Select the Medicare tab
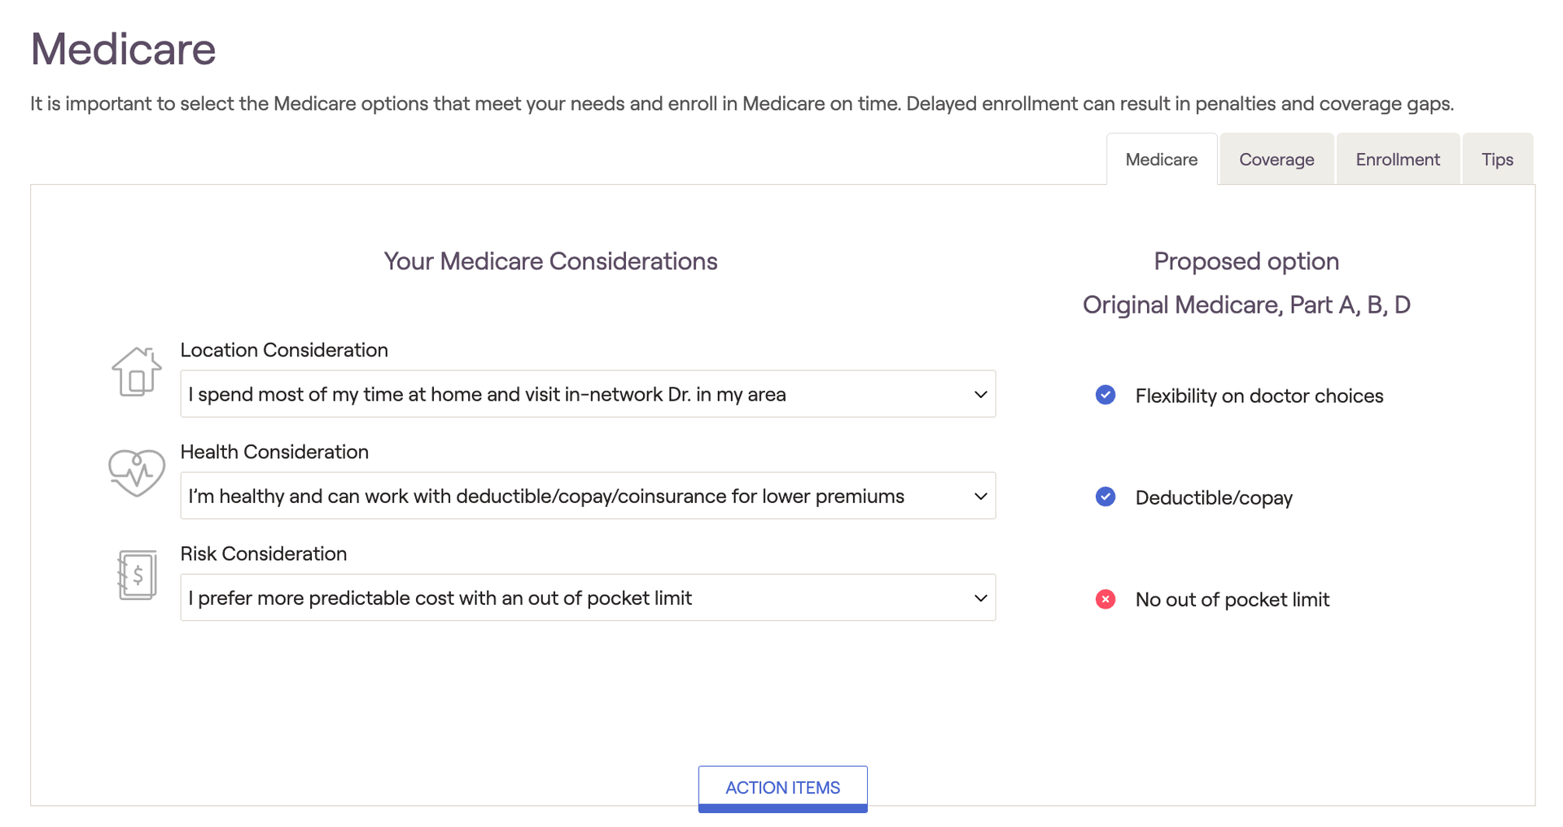 click(1161, 160)
